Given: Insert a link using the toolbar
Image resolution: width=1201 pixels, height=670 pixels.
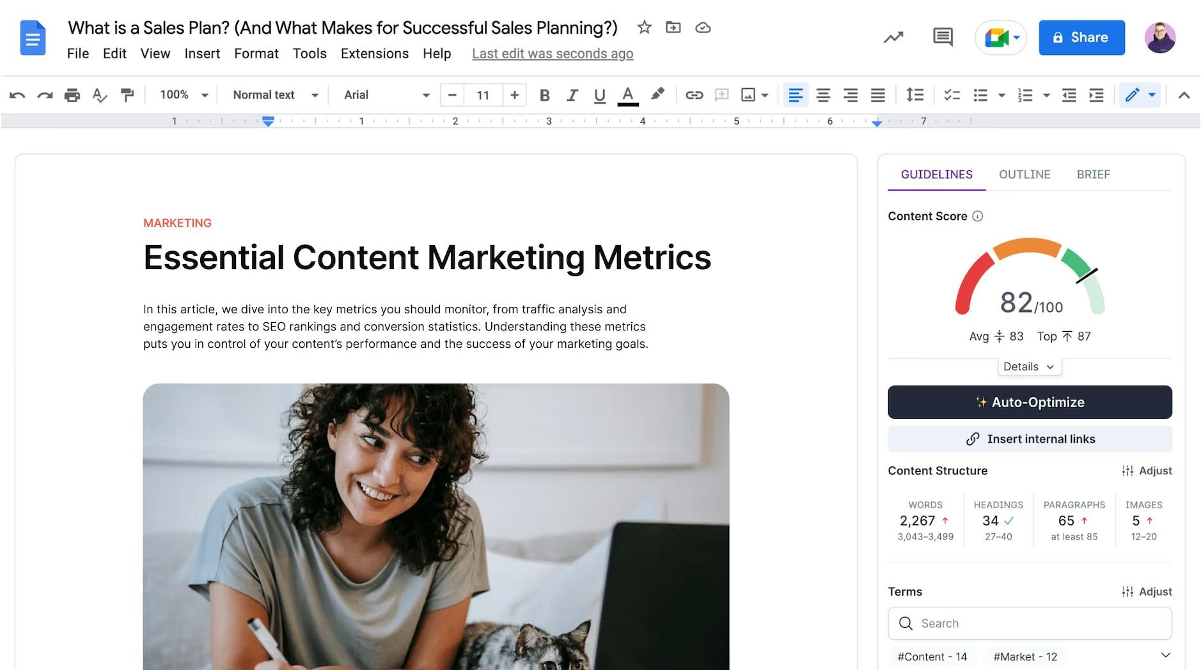Looking at the screenshot, I should click(x=695, y=95).
